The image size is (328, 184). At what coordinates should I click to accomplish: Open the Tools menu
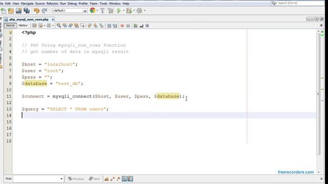tap(104, 4)
